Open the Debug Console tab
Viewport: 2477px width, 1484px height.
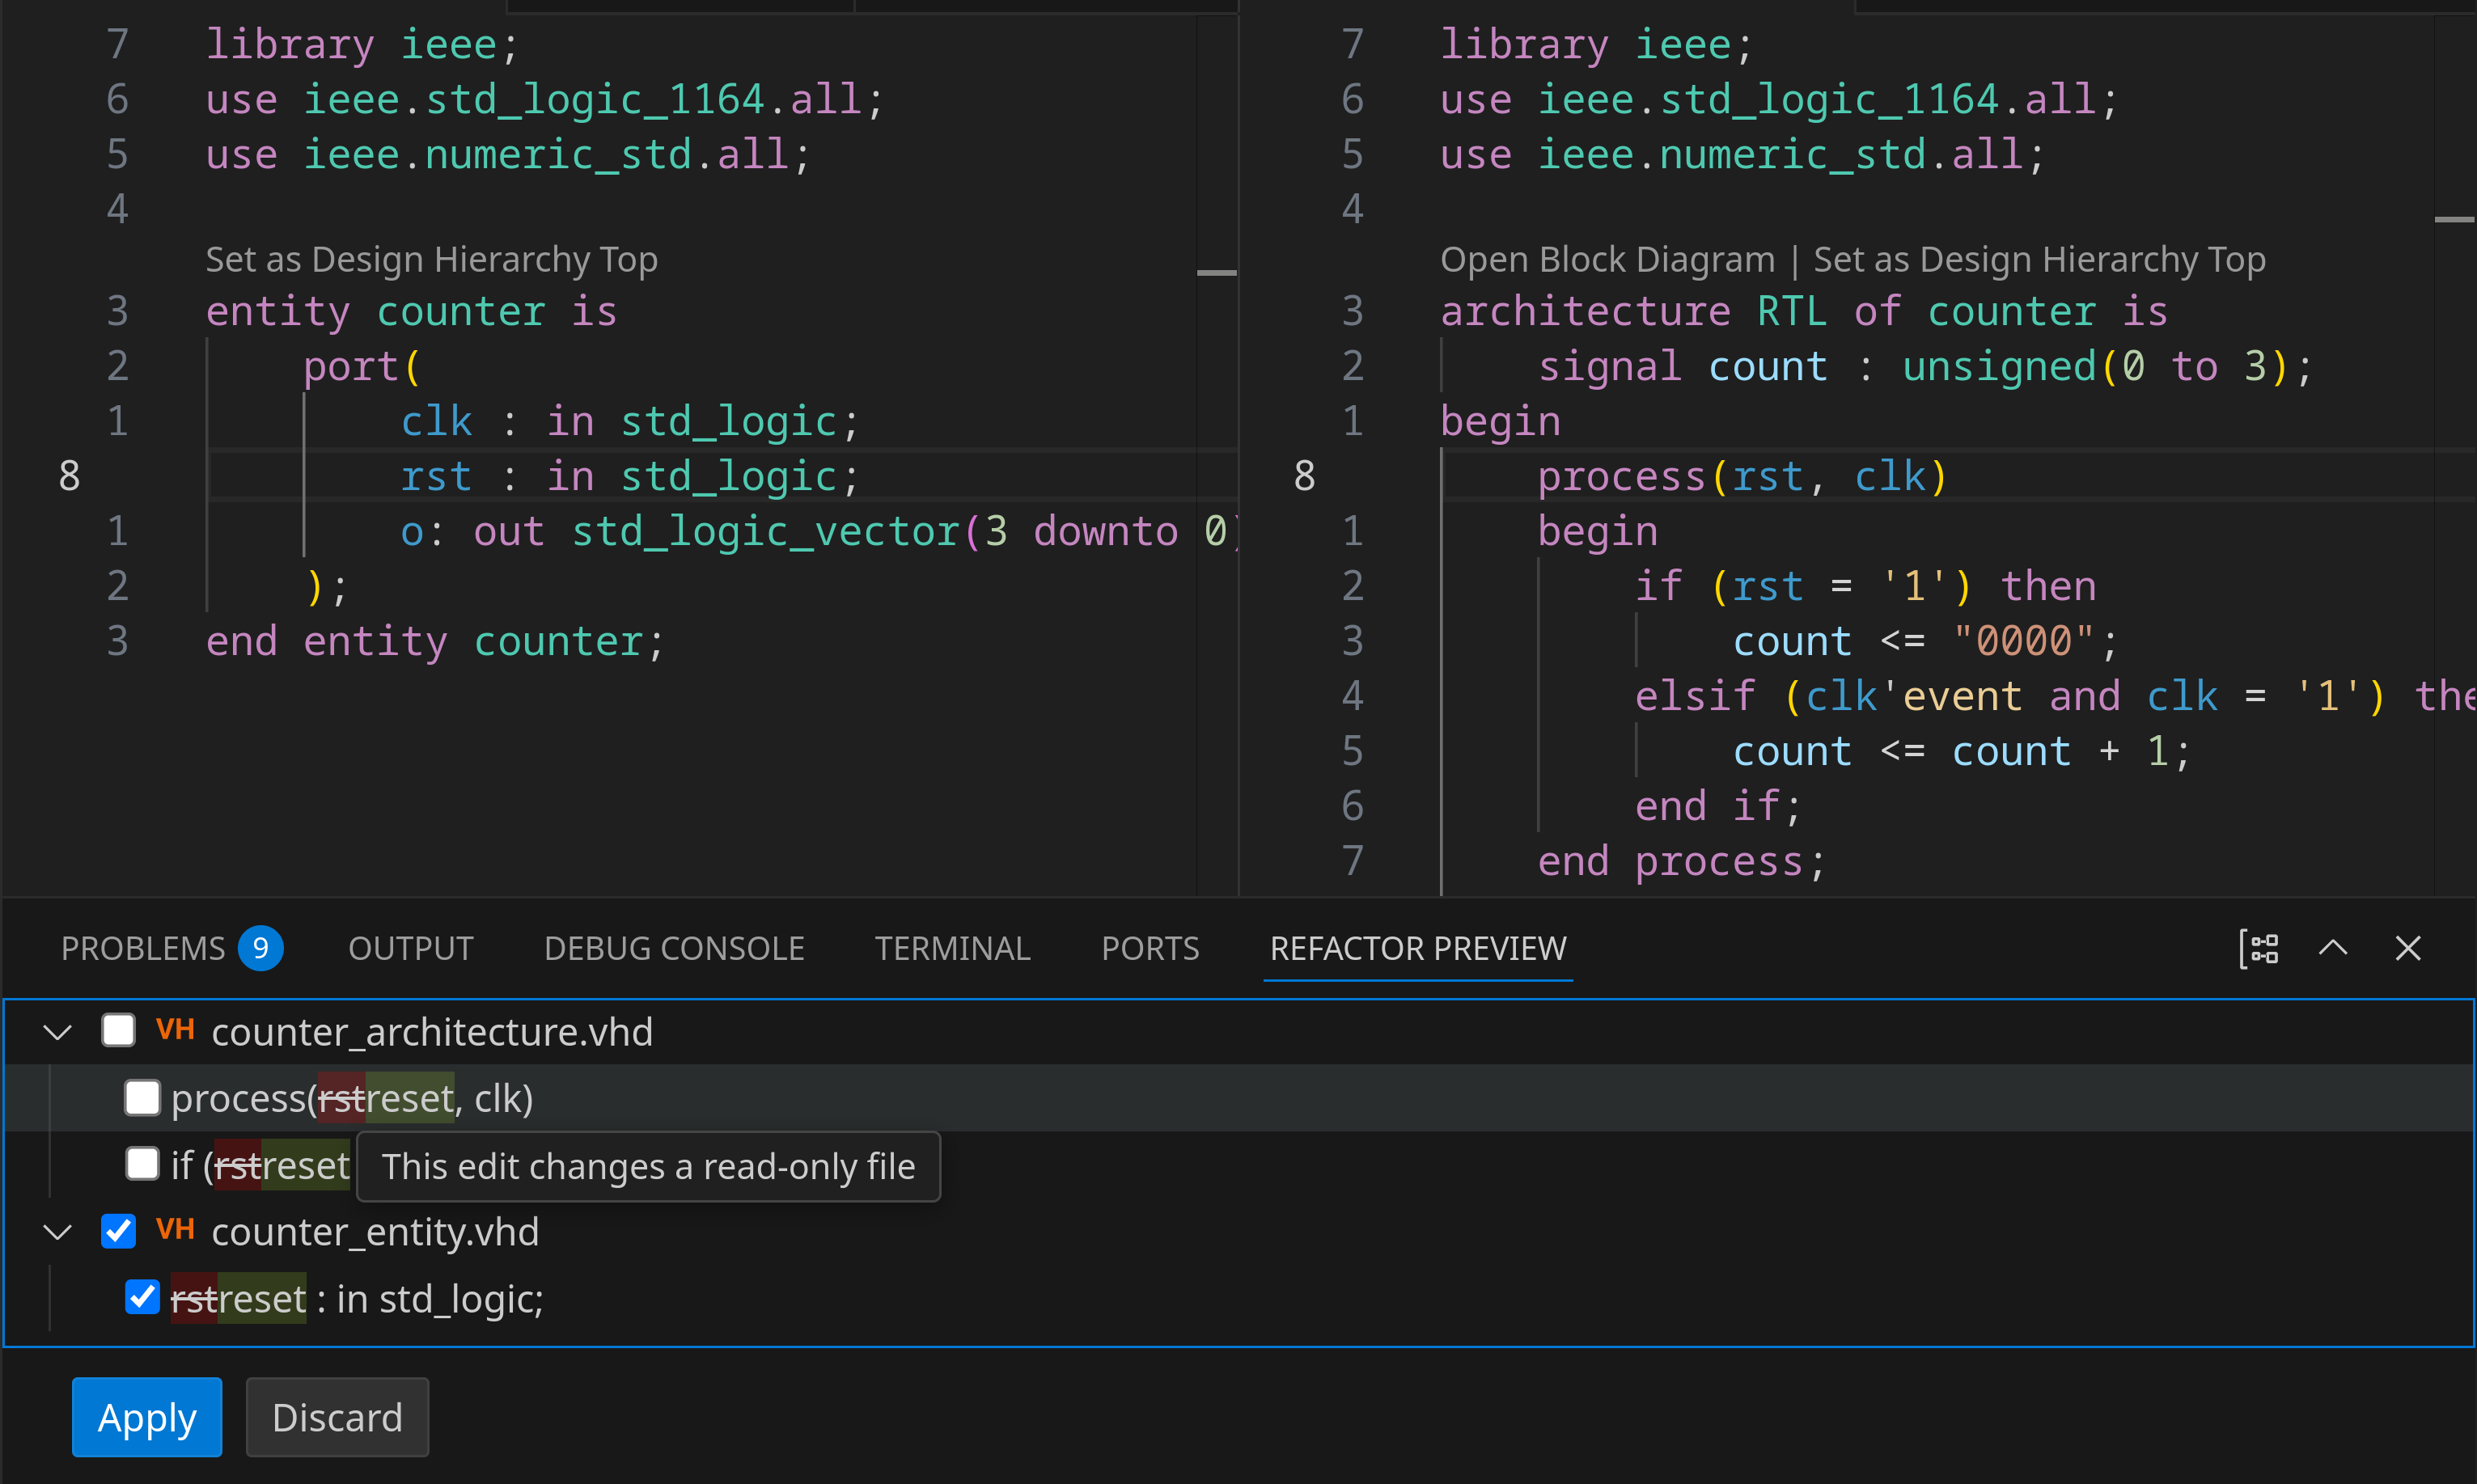pyautogui.click(x=674, y=948)
